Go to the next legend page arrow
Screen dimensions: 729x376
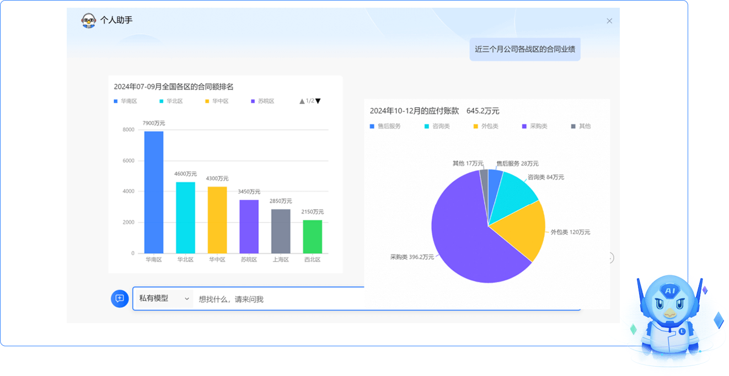point(318,101)
